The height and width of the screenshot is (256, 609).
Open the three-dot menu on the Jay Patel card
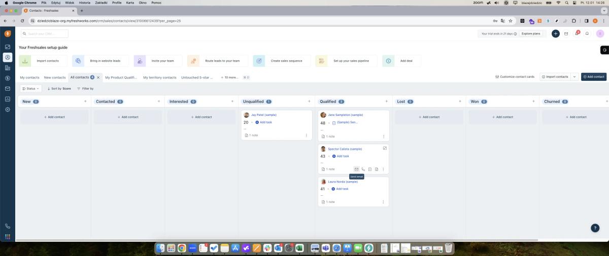coord(306,136)
